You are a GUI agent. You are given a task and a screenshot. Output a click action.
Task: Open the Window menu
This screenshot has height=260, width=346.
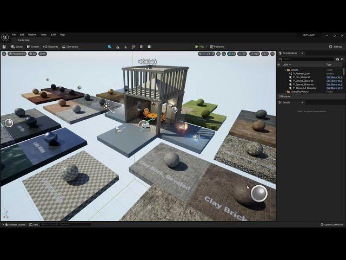[32, 35]
